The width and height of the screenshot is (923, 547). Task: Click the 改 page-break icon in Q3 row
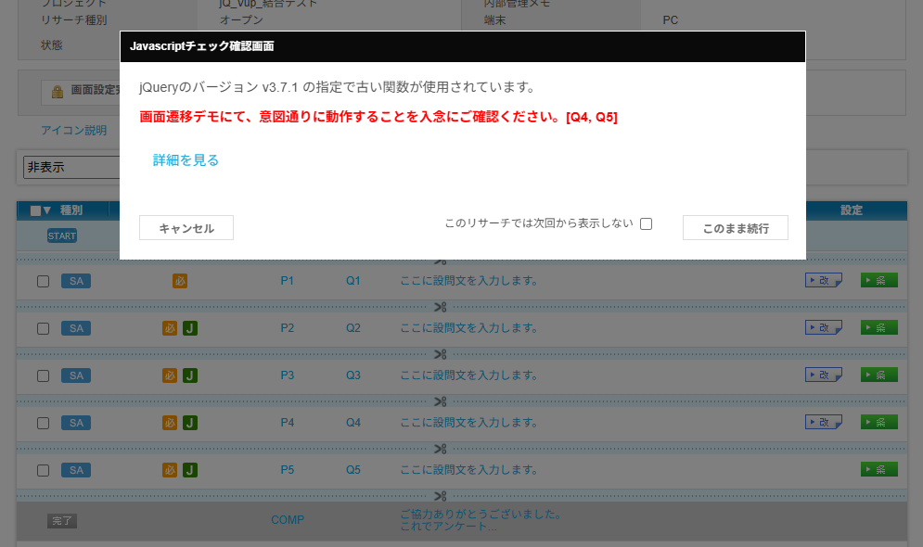pos(823,375)
